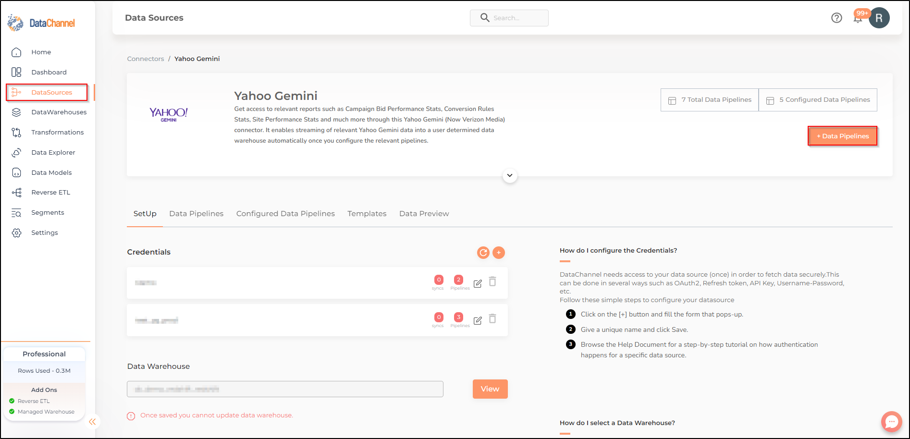Click 5 Configured Data Pipelines button
The width and height of the screenshot is (910, 439).
818,100
